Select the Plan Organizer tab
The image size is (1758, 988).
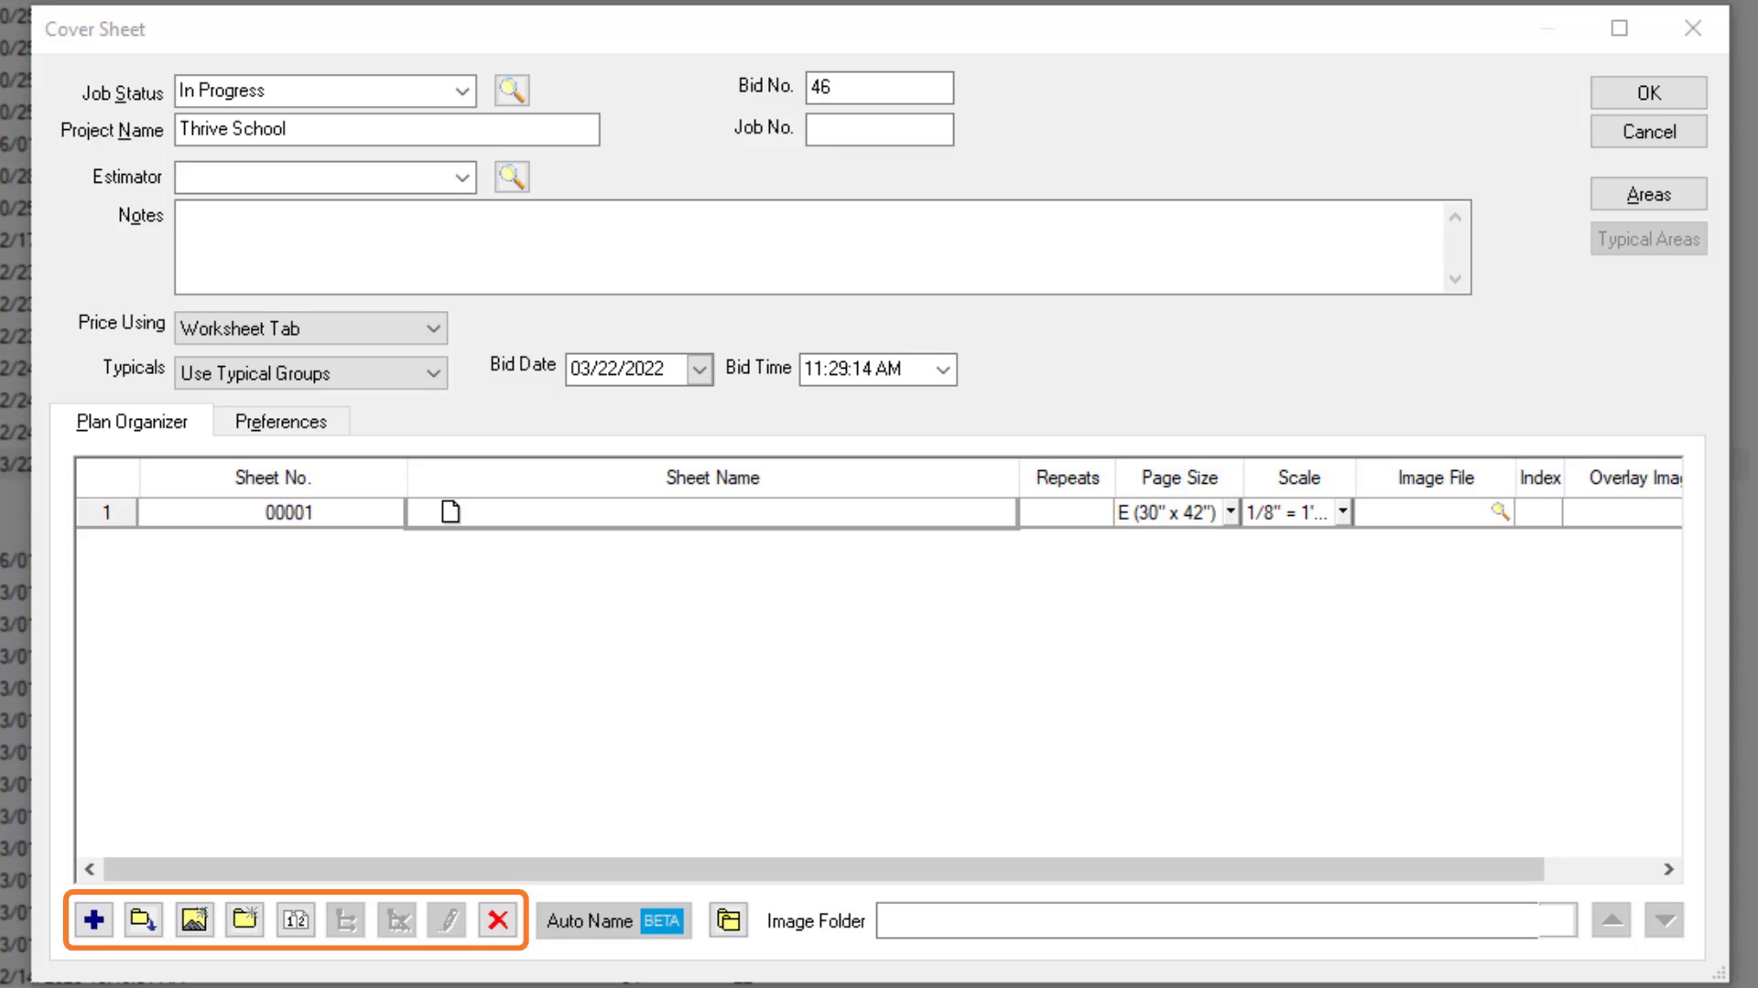click(132, 422)
